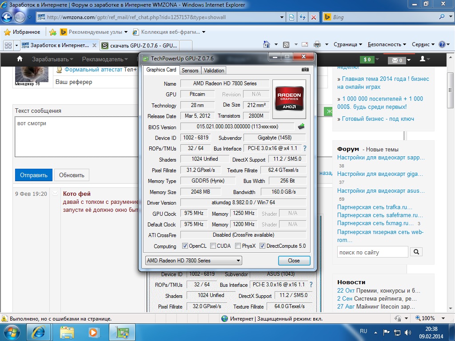
Task: Click the volume speaker icon in system tray
Action: tap(408, 332)
